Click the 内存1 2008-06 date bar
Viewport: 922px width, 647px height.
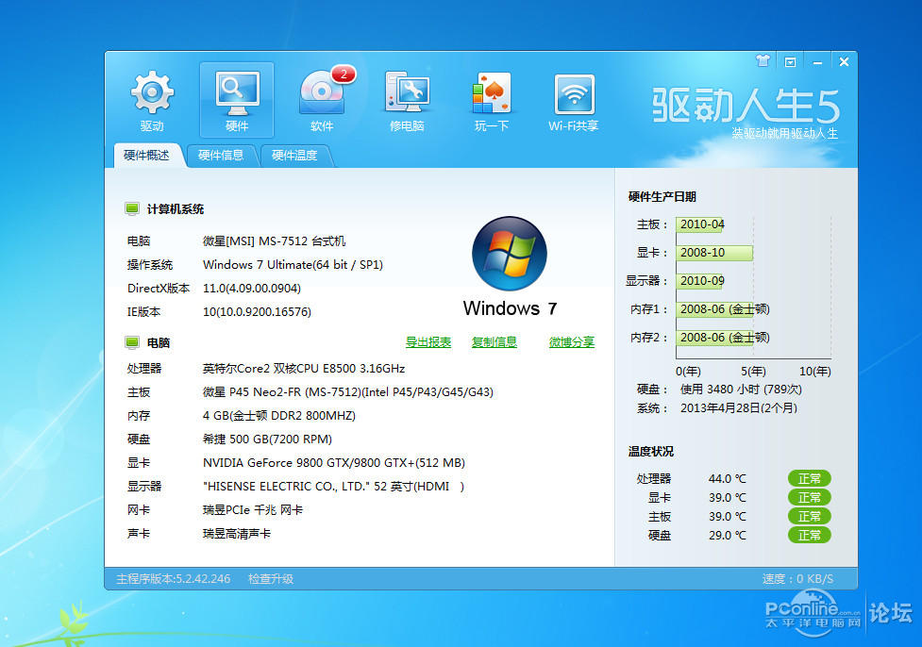tap(715, 309)
